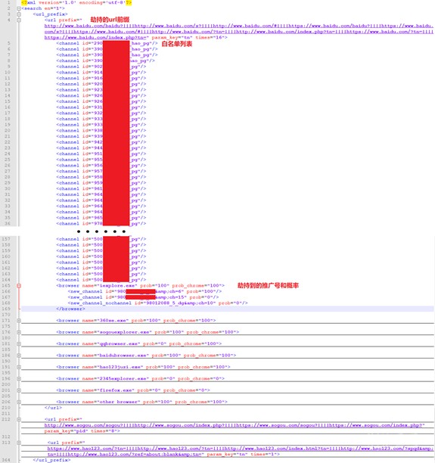Image resolution: width=435 pixels, height=463 pixels.
Task: Click the browser name="firefox.exe" line text
Action: [133, 390]
